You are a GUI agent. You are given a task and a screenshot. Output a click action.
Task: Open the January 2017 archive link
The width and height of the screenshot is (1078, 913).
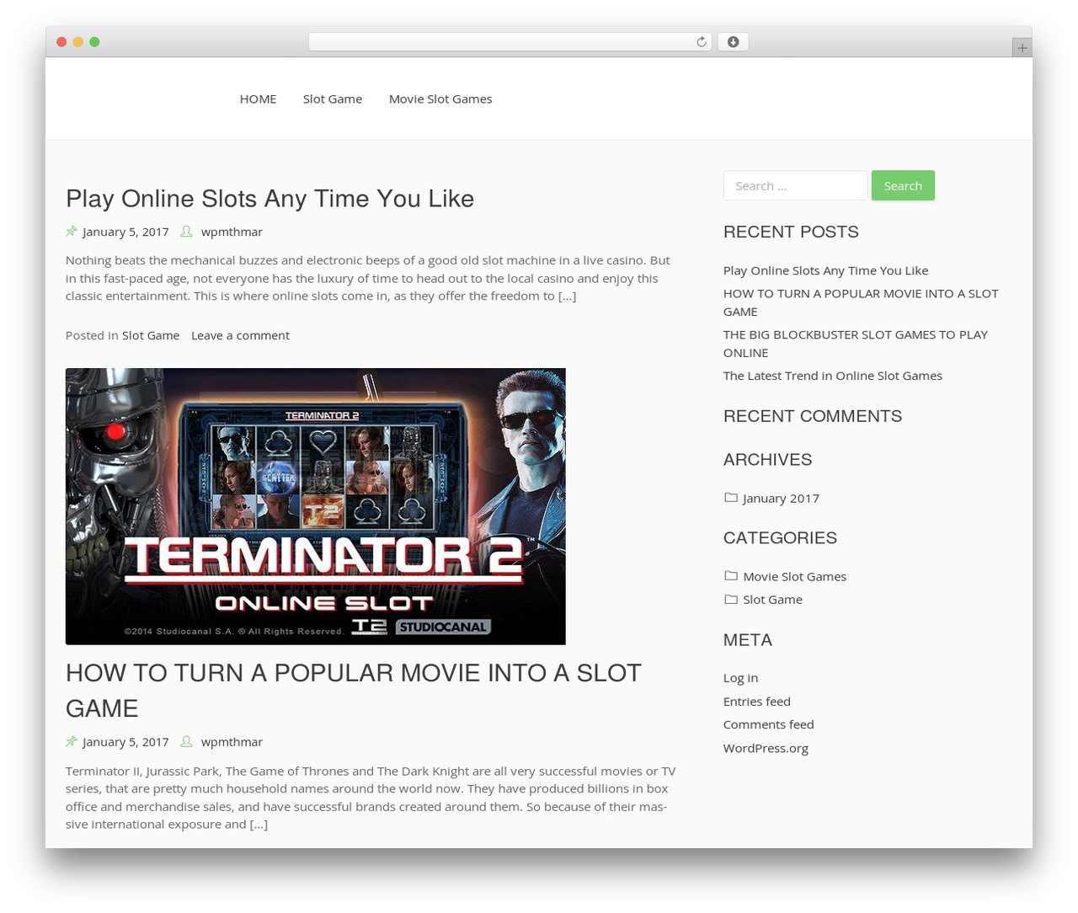pos(781,499)
